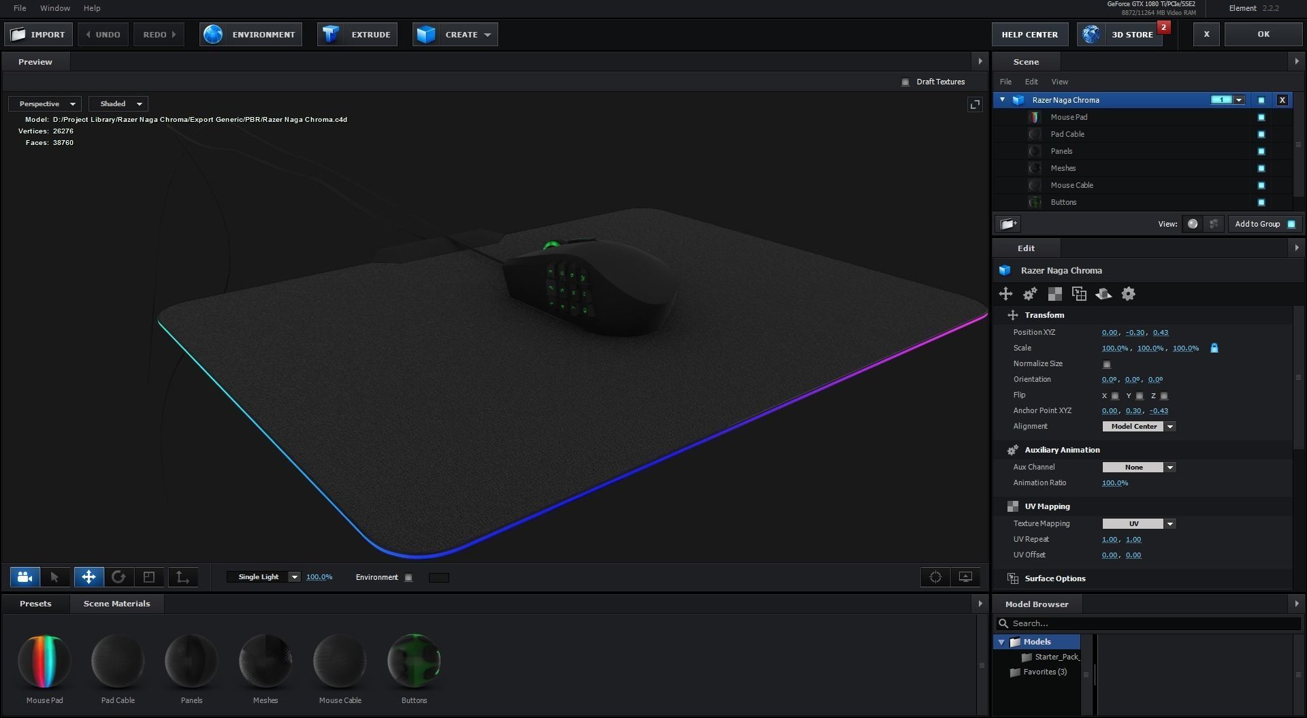Maximize the preview with the expand icon
This screenshot has height=718, width=1307.
(x=975, y=104)
